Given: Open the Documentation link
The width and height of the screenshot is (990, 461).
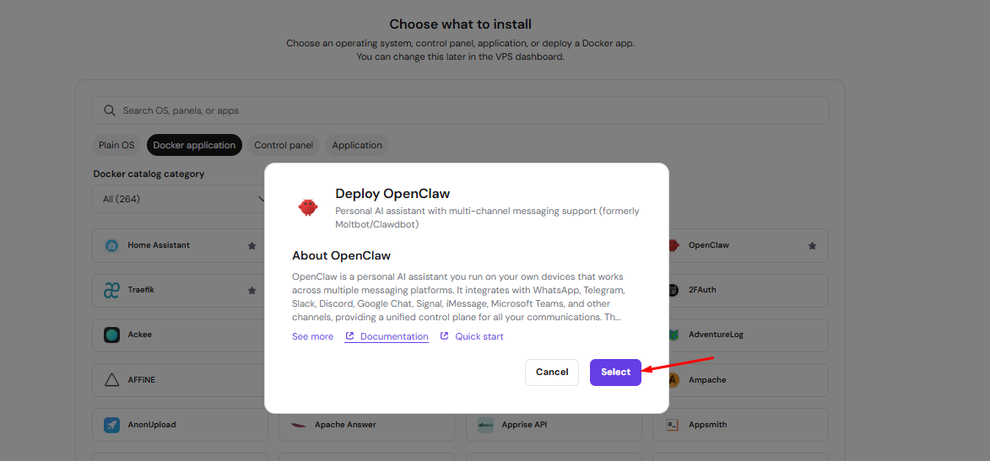Looking at the screenshot, I should [394, 336].
